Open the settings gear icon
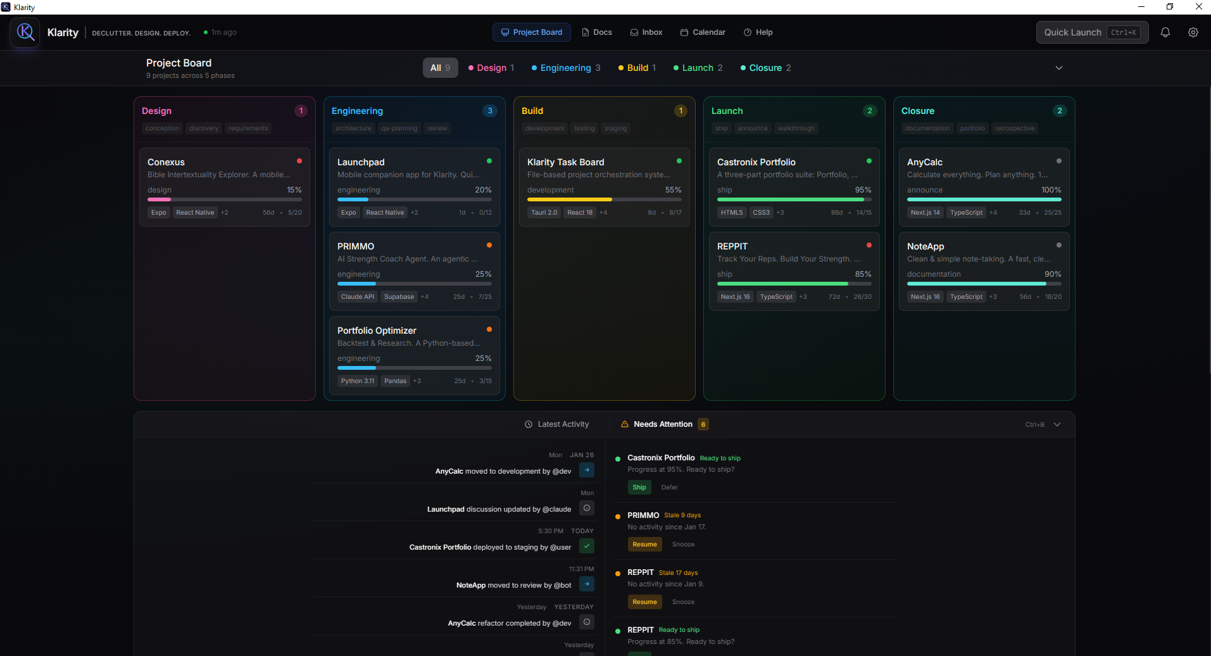This screenshot has height=656, width=1211. point(1193,32)
